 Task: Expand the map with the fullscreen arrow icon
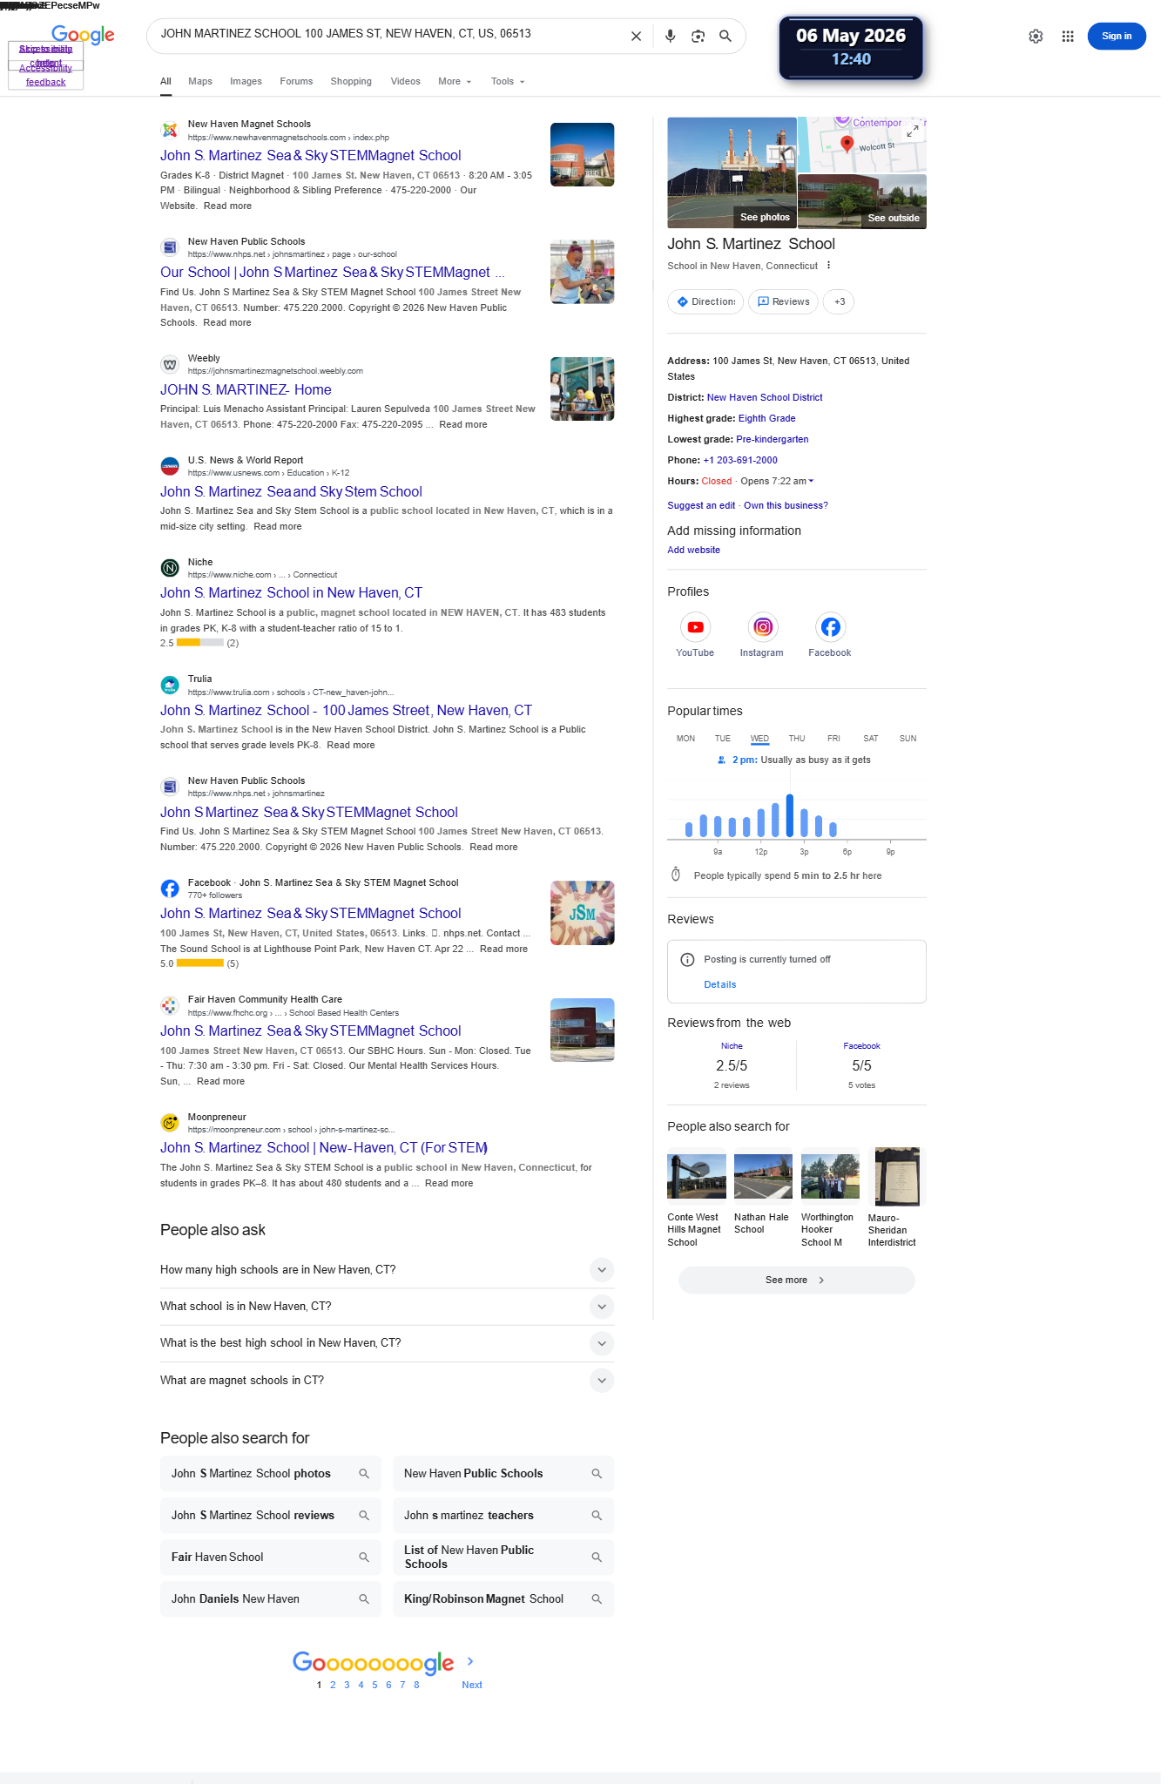pos(913,131)
